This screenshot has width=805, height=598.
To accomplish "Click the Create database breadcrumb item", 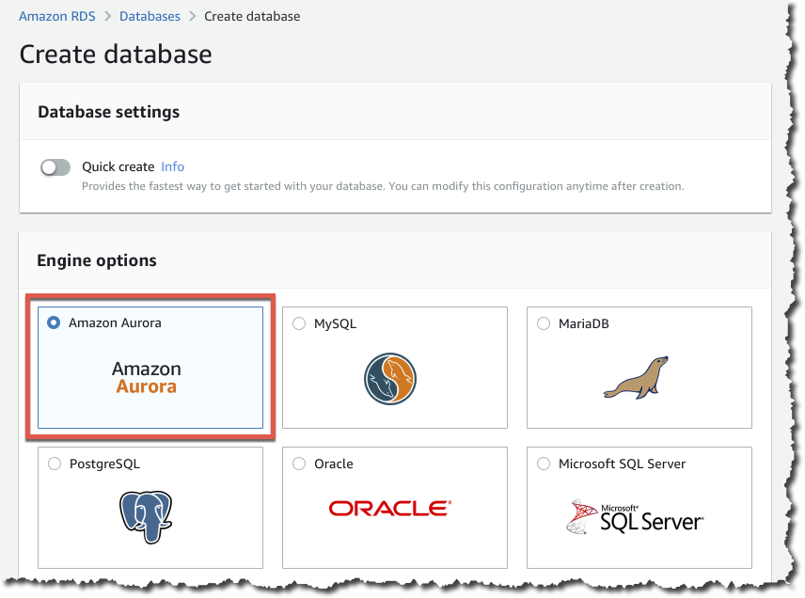I will pyautogui.click(x=252, y=16).
